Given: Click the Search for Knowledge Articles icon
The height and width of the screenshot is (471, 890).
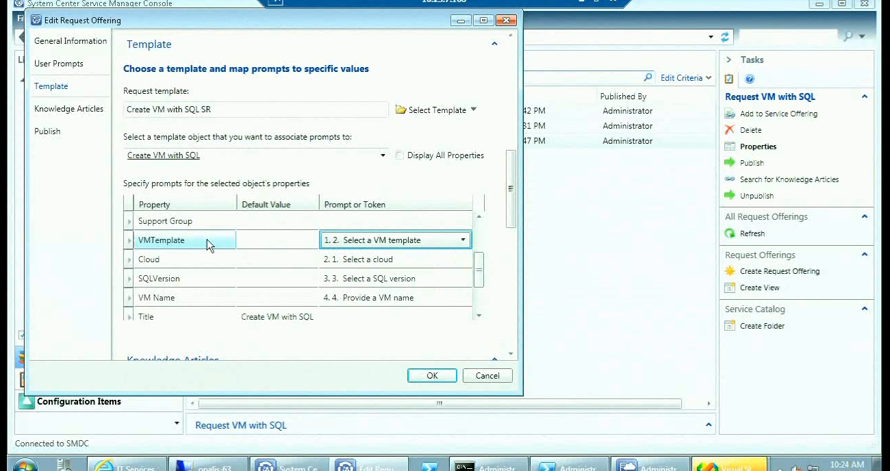Looking at the screenshot, I should tap(729, 179).
